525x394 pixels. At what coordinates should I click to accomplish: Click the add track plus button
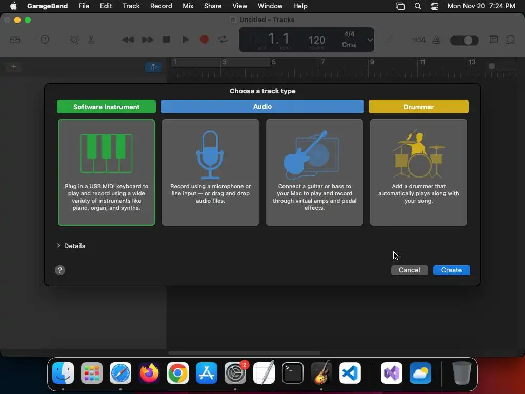[14, 67]
